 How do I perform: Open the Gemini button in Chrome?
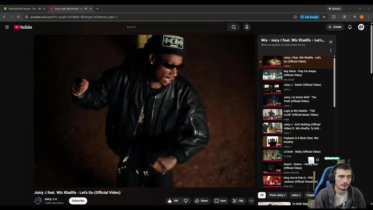(x=334, y=8)
